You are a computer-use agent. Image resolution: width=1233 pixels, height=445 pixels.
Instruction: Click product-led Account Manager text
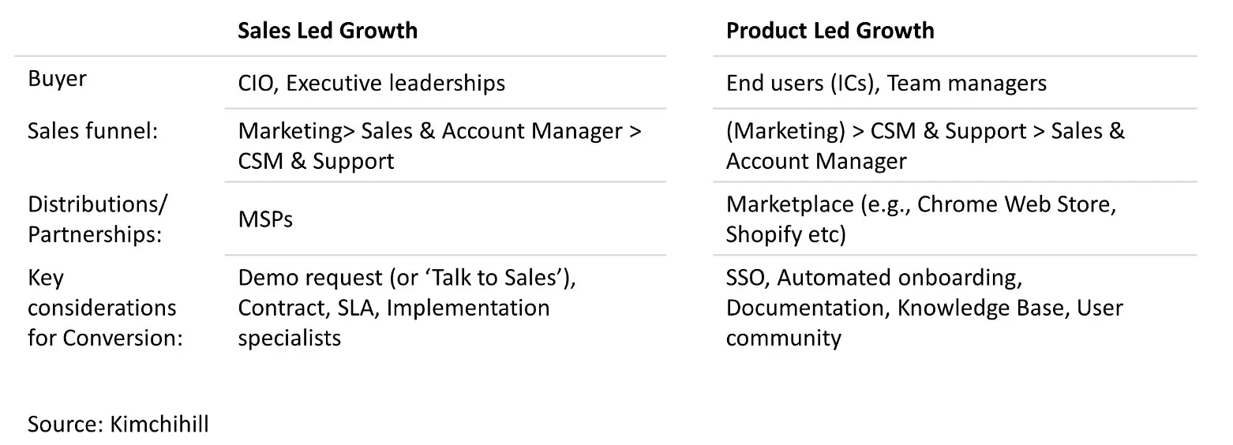pos(816,161)
